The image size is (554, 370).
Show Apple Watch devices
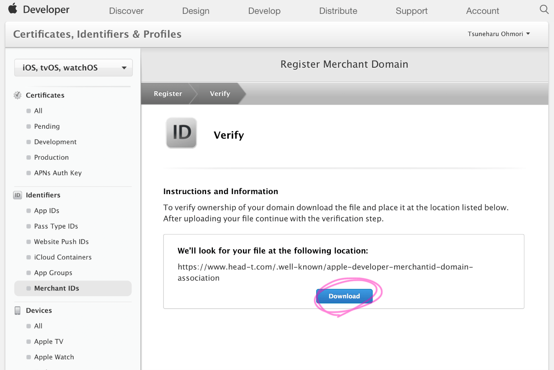coord(54,357)
